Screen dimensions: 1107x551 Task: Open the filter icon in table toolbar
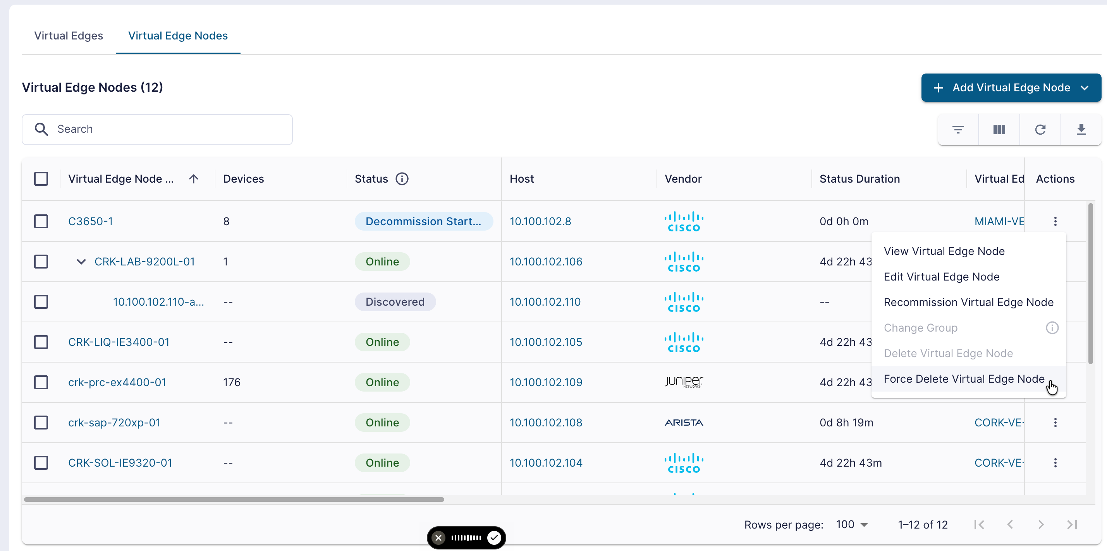pyautogui.click(x=958, y=129)
